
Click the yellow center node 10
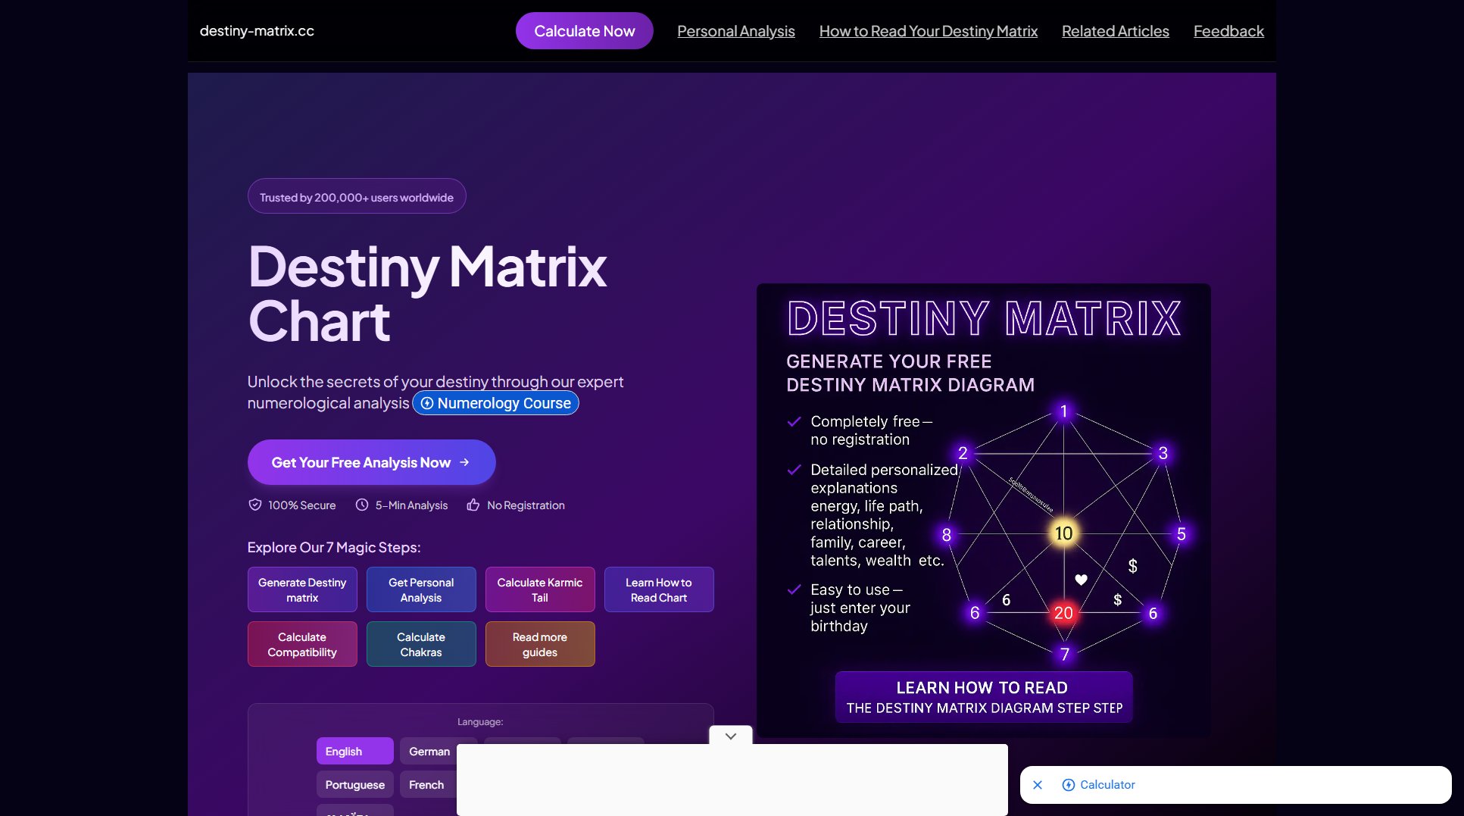coord(1063,533)
